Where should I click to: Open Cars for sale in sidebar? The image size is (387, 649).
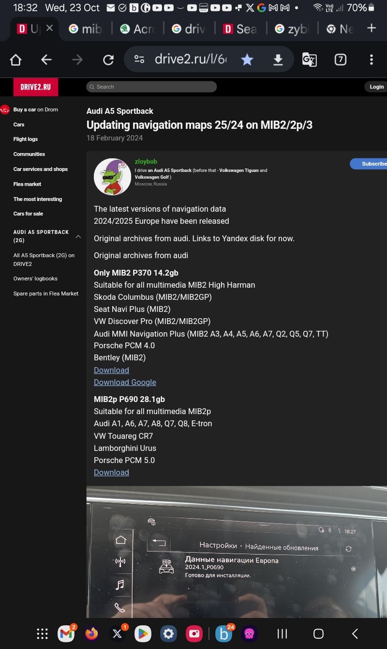[x=28, y=214]
